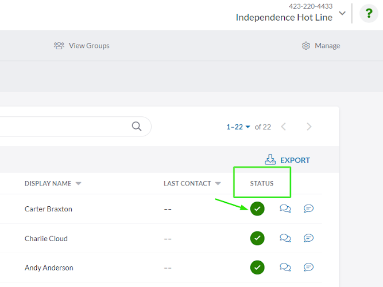Screen dimensions: 383x287
Task: Open the Manage menu
Action: point(321,46)
